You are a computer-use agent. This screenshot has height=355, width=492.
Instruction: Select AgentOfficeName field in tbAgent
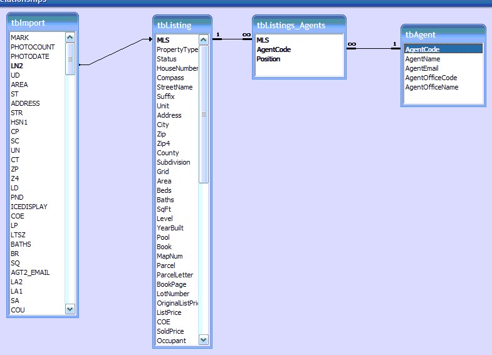[x=432, y=87]
